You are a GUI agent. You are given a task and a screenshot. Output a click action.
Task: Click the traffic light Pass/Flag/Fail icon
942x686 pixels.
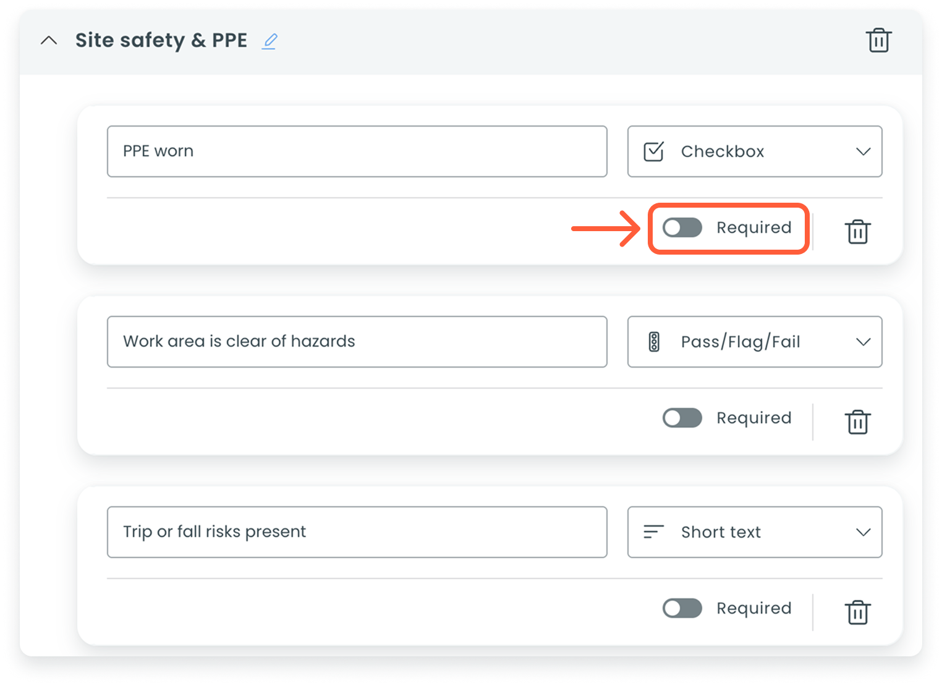[653, 342]
